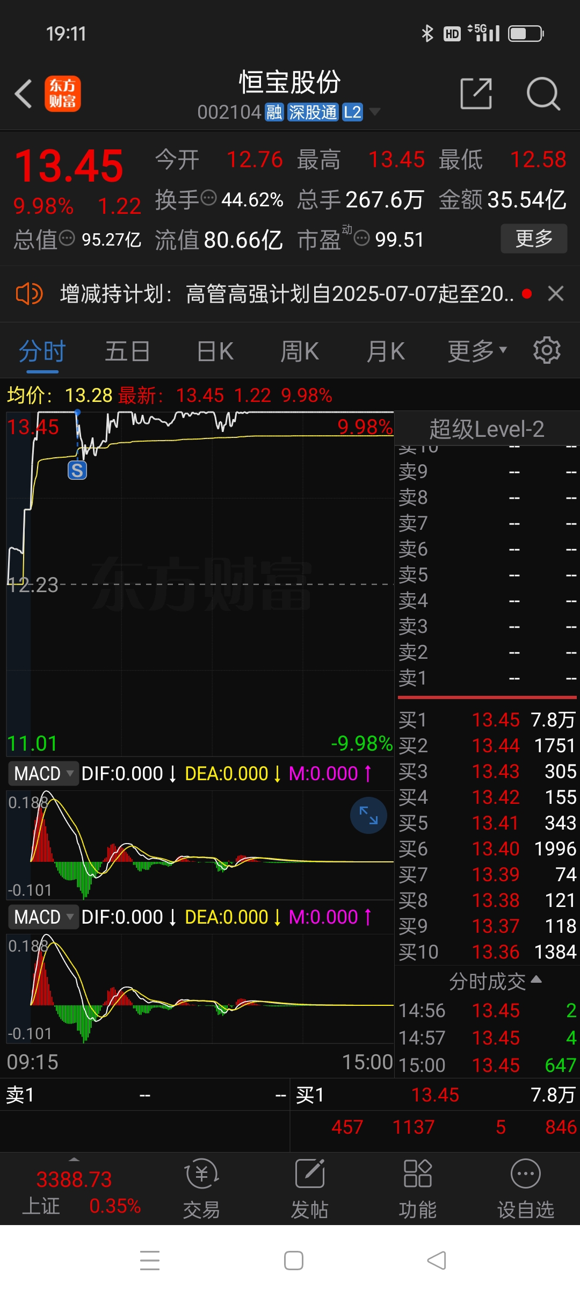The height and width of the screenshot is (1296, 580).
Task: Select the 分时 chart tab
Action: click(x=42, y=352)
